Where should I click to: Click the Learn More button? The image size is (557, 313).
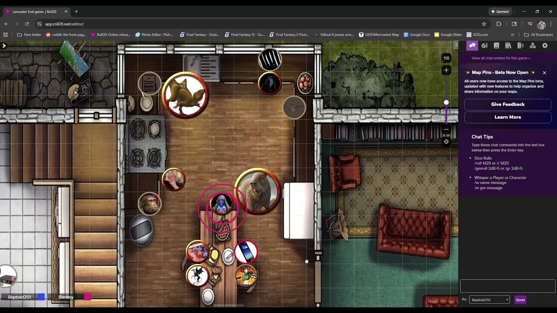click(507, 117)
